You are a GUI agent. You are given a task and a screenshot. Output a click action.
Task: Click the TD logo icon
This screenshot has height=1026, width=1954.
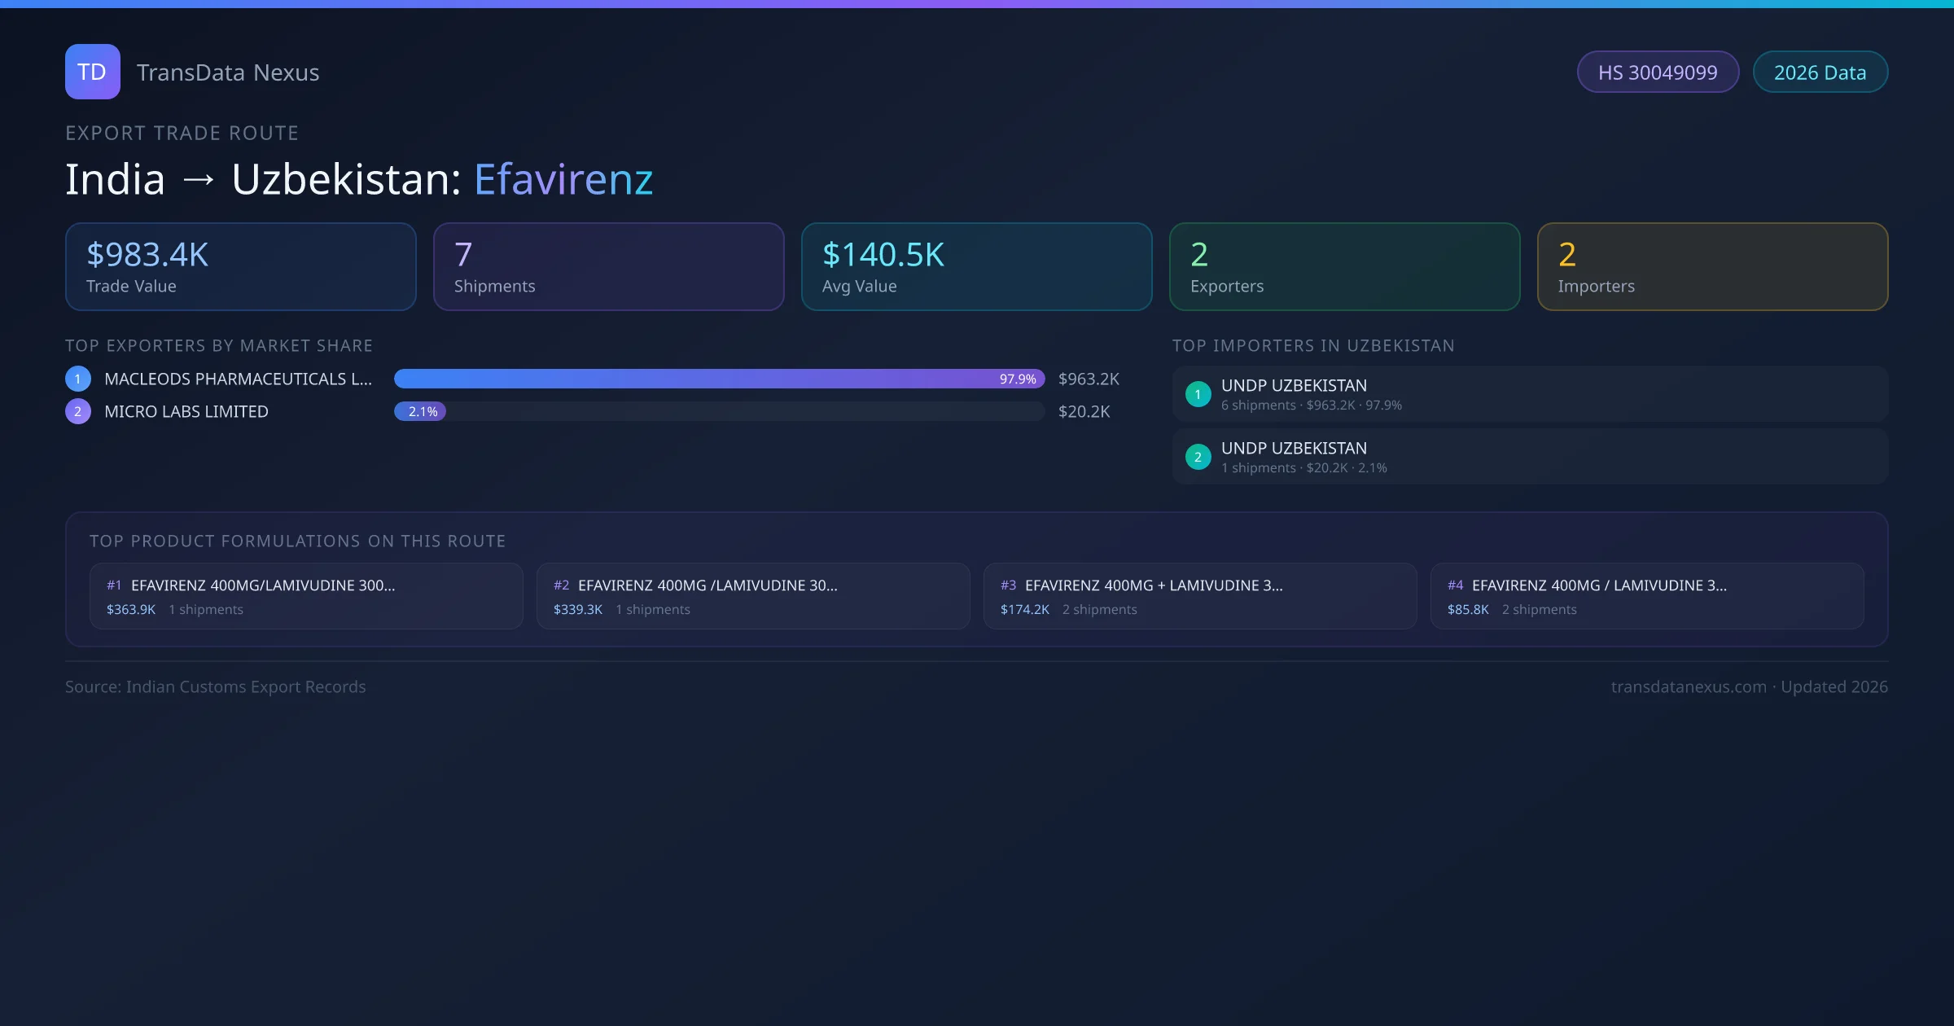(x=92, y=72)
